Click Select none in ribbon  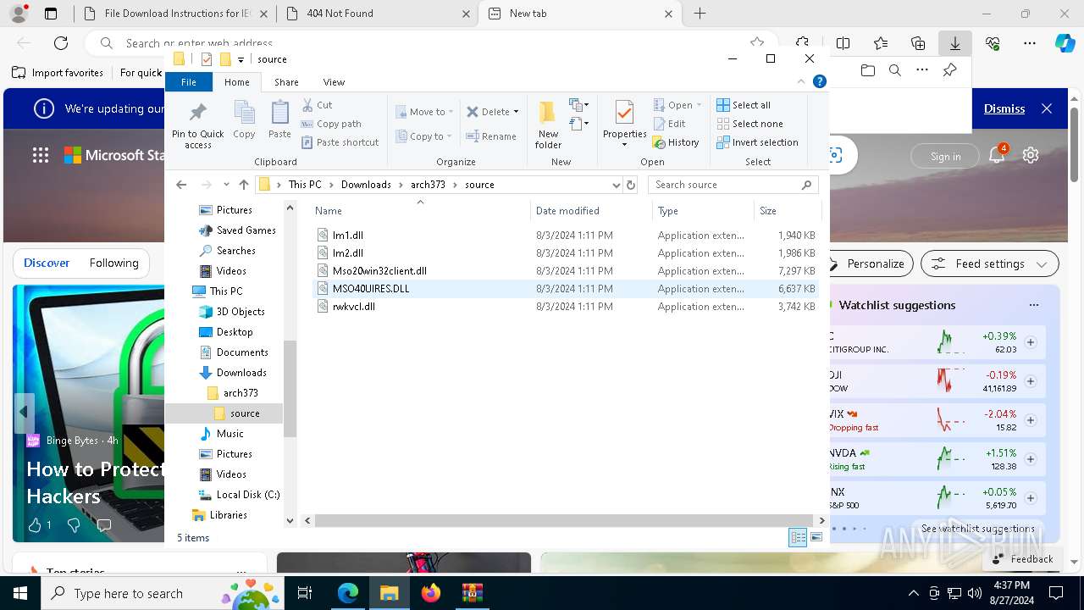pyautogui.click(x=749, y=124)
